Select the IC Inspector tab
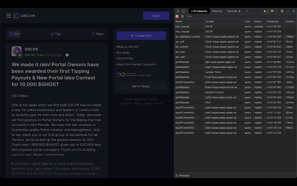Screen dimensions: 297x186 click(x=199, y=11)
